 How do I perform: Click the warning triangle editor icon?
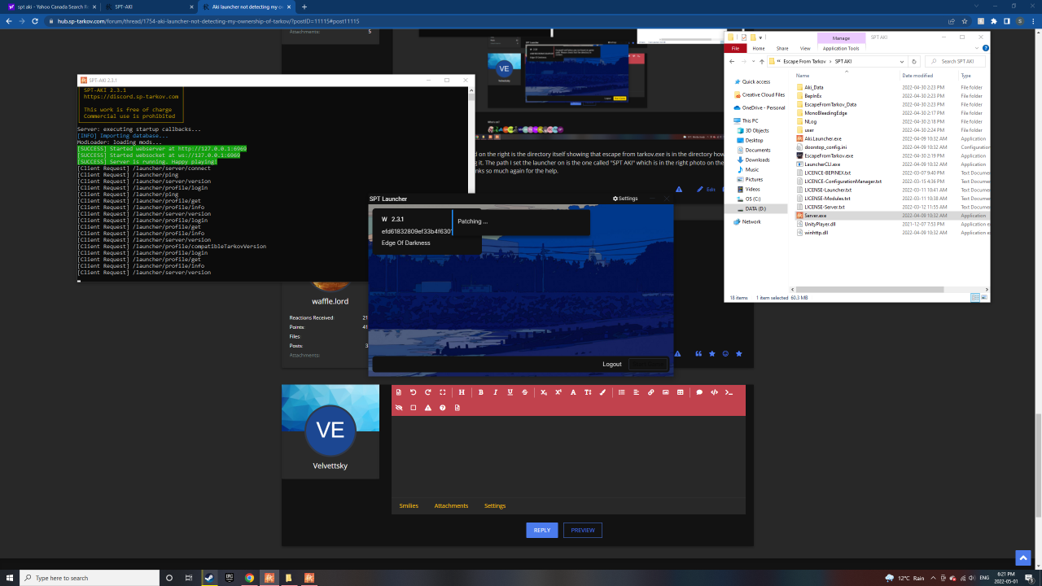(428, 408)
